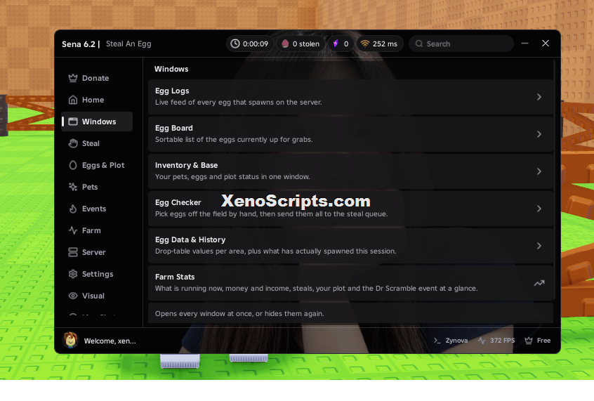594x401 pixels.
Task: Click the purple gem counter icon
Action: 336,44
